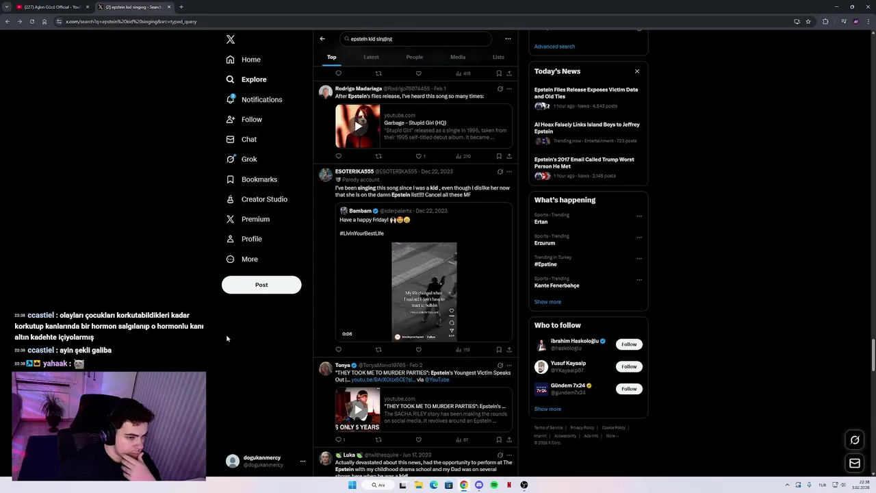Bookmark Rodrigo Madariaga's post
This screenshot has height=493, width=876.
499,156
